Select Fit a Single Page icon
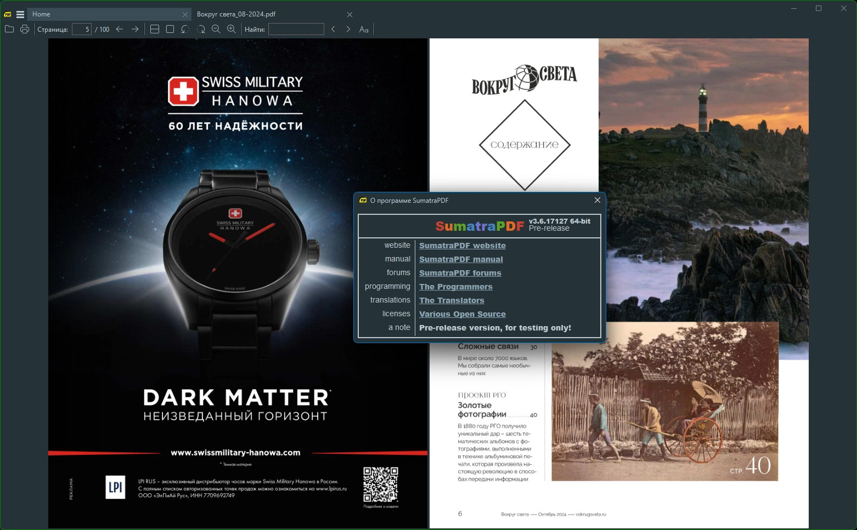The image size is (857, 530). click(x=170, y=29)
